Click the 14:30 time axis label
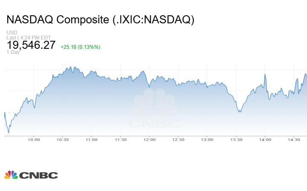The height and width of the screenshot is (191, 307). click(x=294, y=139)
